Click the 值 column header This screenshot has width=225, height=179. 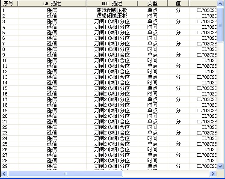pos(178,3)
